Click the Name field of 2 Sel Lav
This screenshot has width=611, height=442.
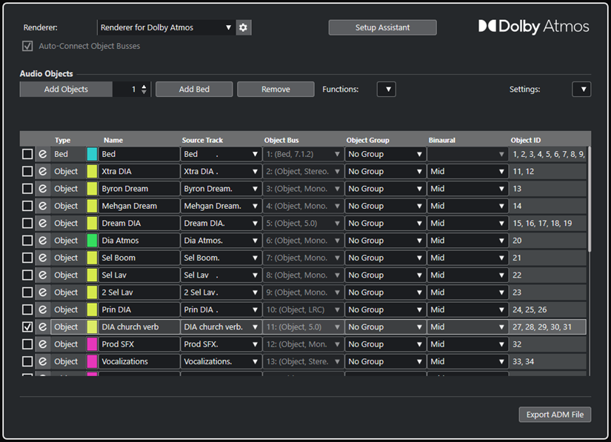coord(139,292)
